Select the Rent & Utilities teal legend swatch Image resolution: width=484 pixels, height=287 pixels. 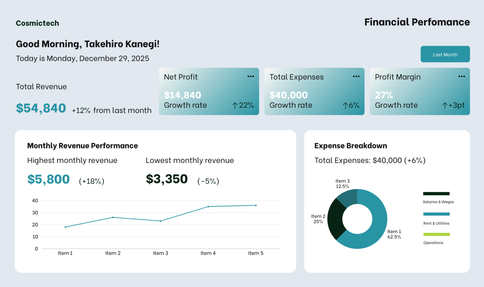point(436,214)
